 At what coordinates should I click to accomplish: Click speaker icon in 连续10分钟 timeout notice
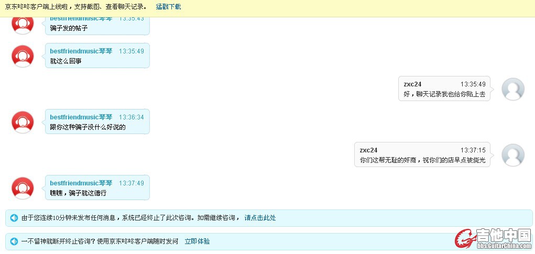[14, 218]
